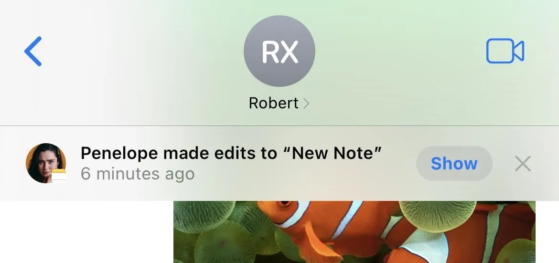The image size is (559, 263).
Task: Tap the clownfish's eye in the photo
Action: coord(283,203)
